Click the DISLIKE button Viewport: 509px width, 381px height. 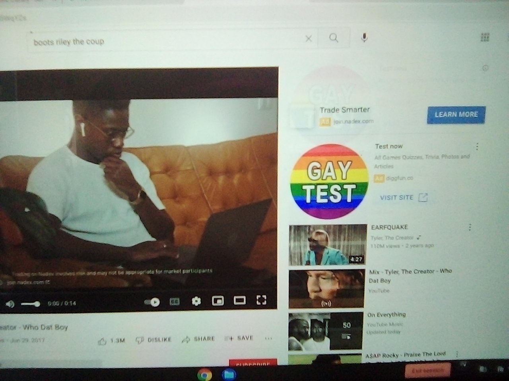(153, 340)
